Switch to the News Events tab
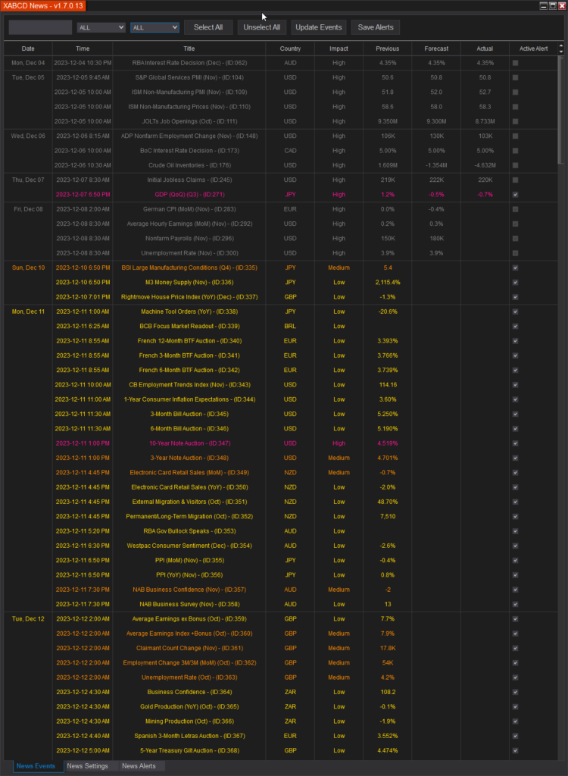Screen dimensions: 568x776 tap(36, 766)
